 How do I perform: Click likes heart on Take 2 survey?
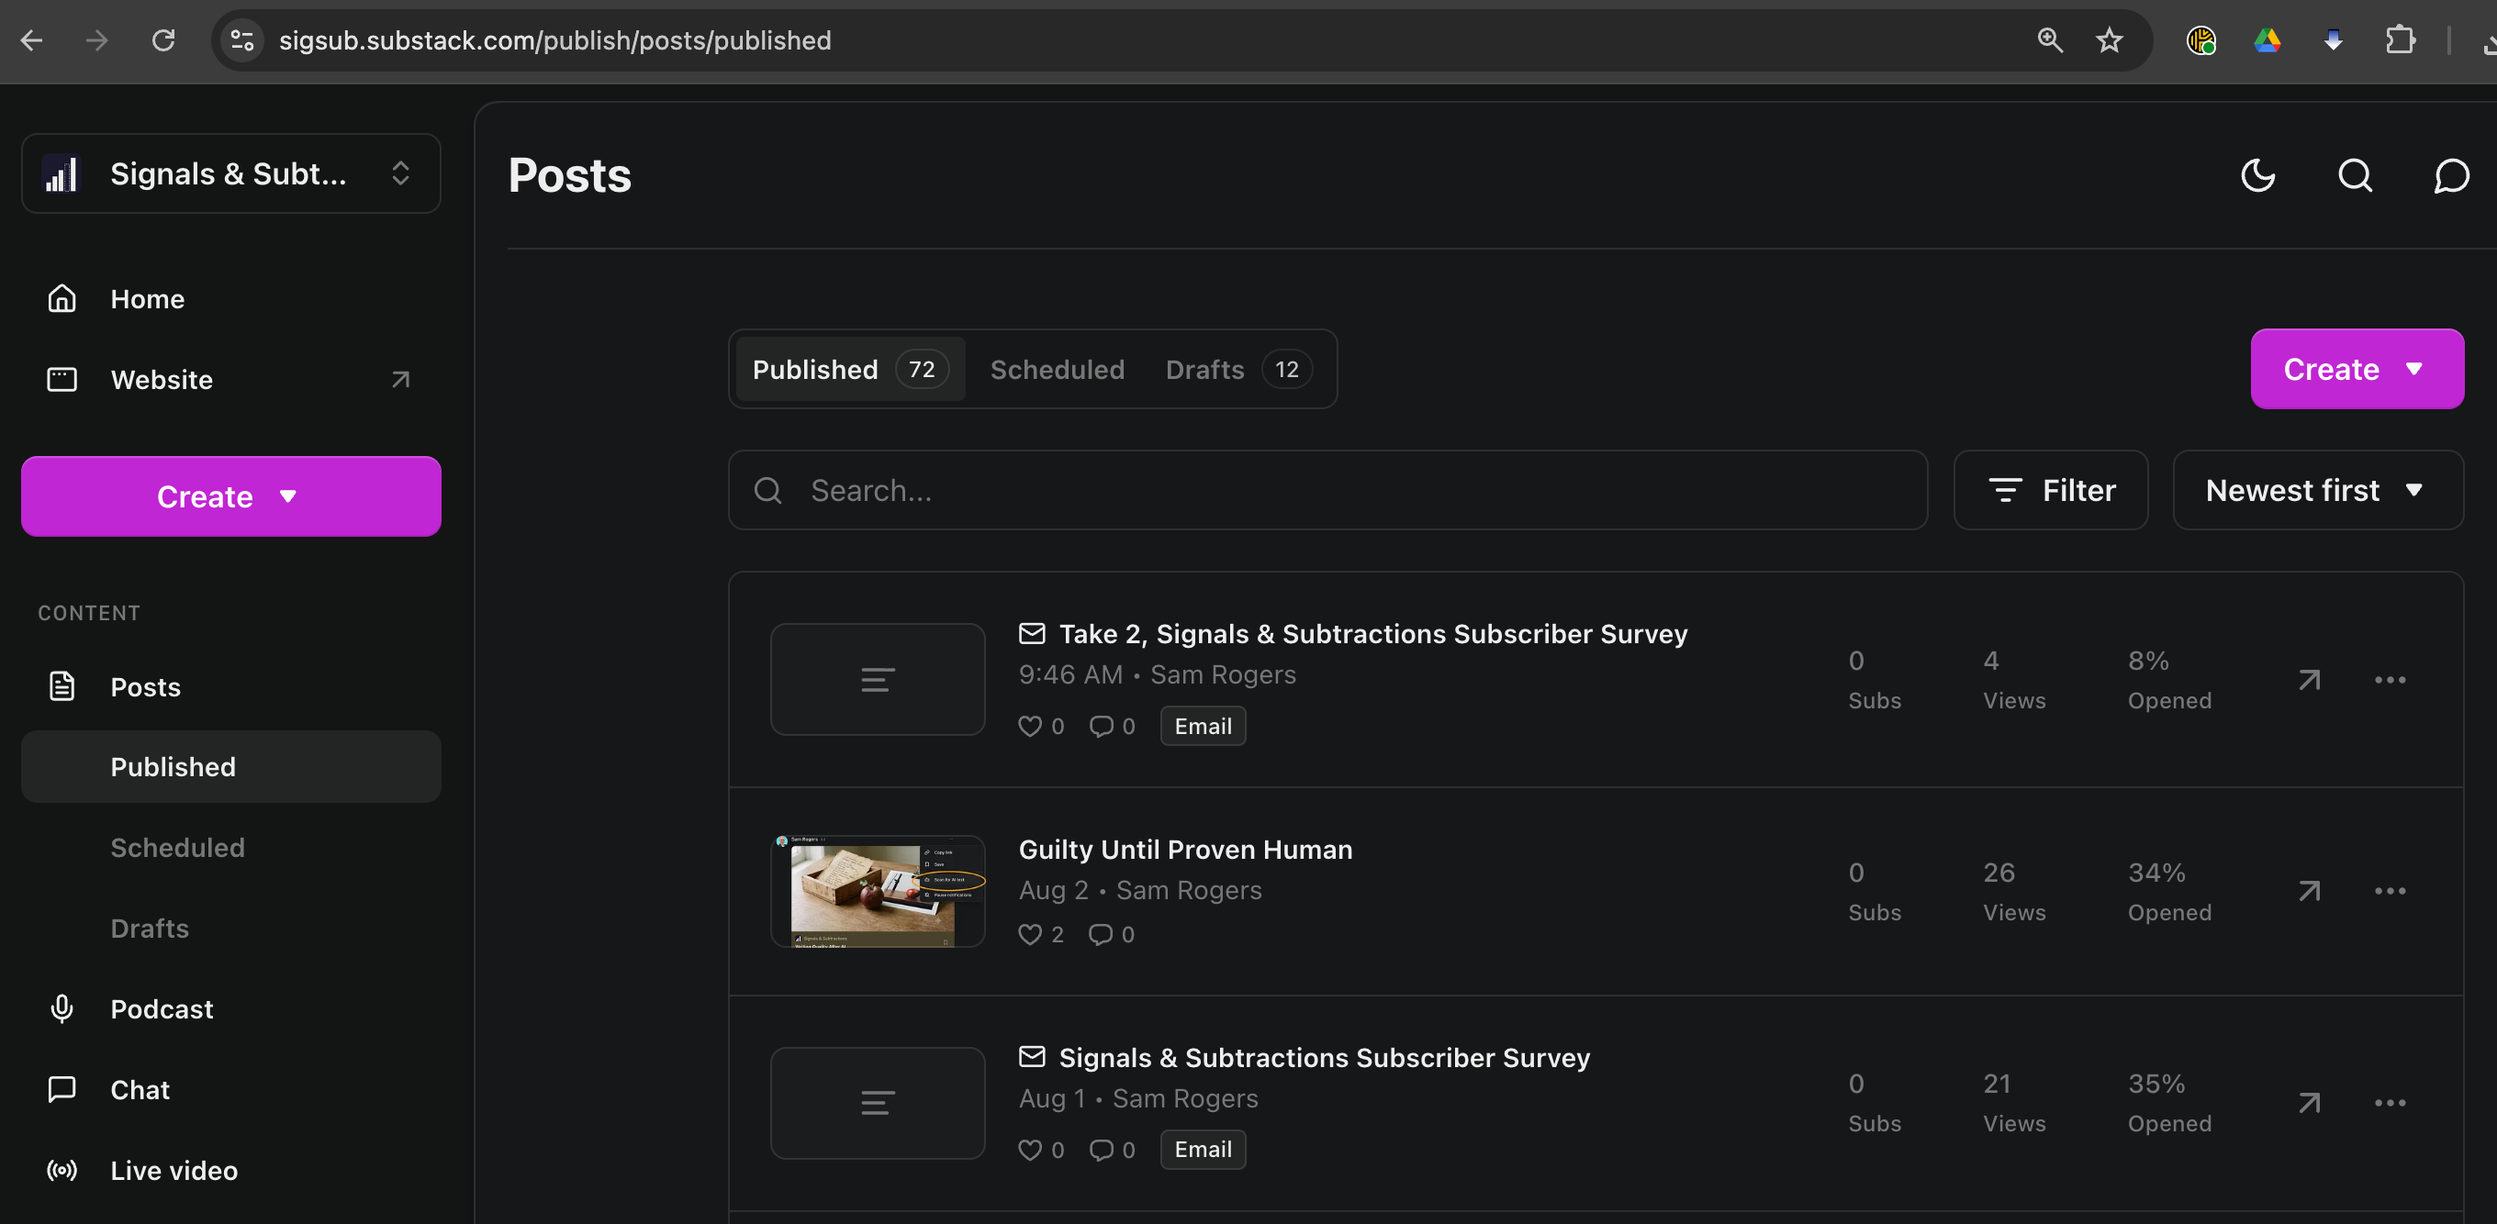[x=1029, y=726]
